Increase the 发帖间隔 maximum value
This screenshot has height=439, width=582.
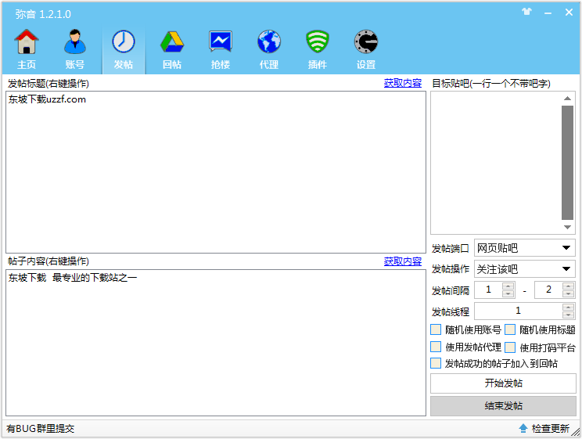click(568, 286)
